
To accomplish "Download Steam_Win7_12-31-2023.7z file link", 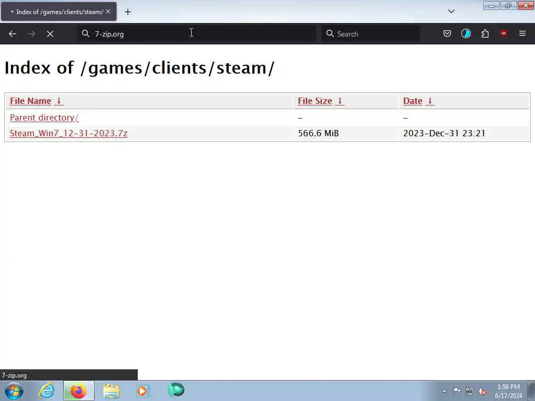I will 68,133.
